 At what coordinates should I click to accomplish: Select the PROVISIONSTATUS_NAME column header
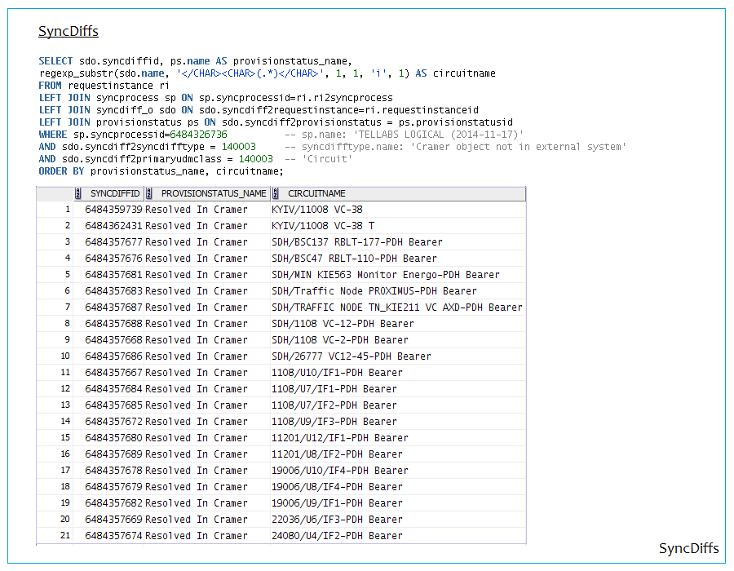point(213,193)
